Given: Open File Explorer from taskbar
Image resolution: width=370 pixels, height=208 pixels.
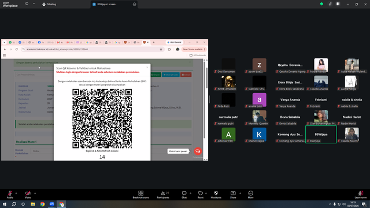Looking at the screenshot, I should coord(33,204).
